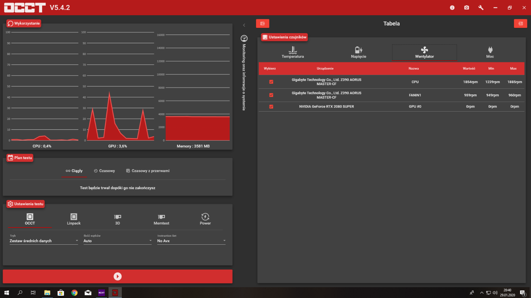Click the Ustawienia testu section label
This screenshot has width=531, height=298.
click(x=26, y=204)
